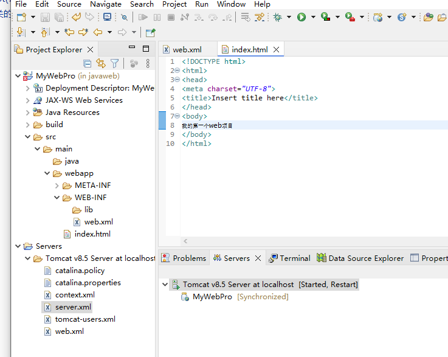Viewport: 448px width, 357px height.
Task: Expand the Deployment Descriptor node
Action: pyautogui.click(x=27, y=88)
